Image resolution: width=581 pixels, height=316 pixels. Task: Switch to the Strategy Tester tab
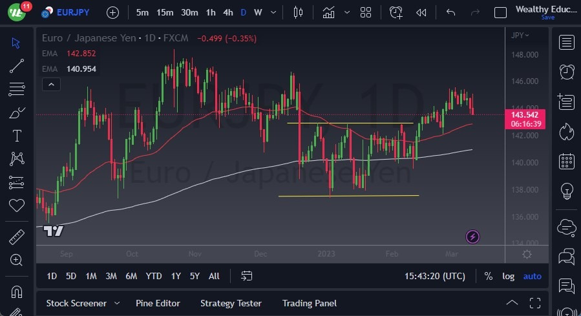(x=231, y=302)
